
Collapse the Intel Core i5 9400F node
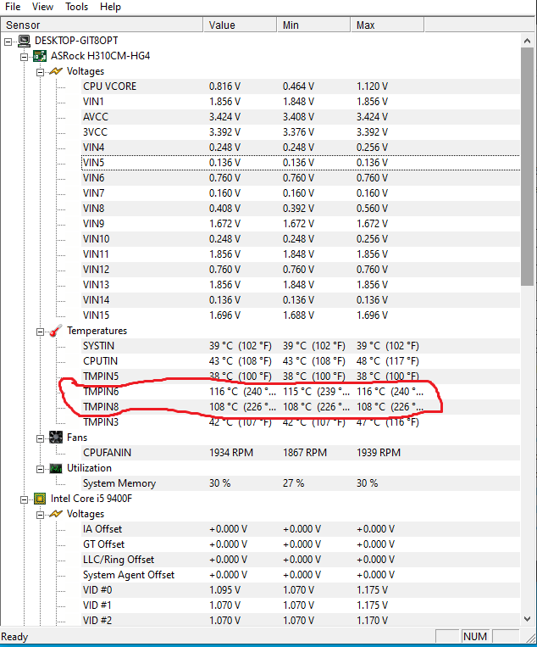point(25,499)
